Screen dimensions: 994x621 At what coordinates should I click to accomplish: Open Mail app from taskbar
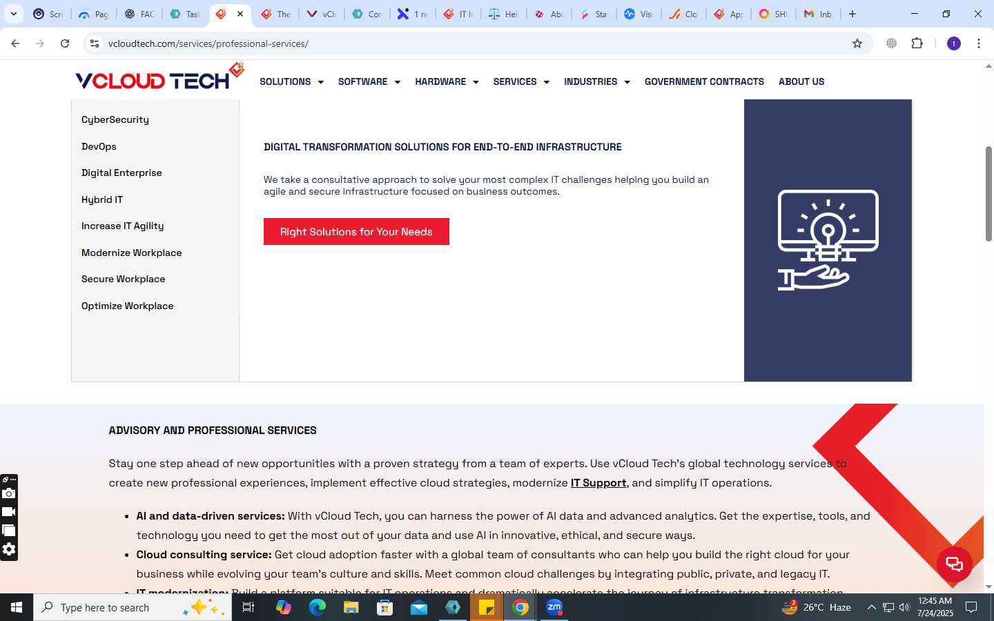(419, 607)
